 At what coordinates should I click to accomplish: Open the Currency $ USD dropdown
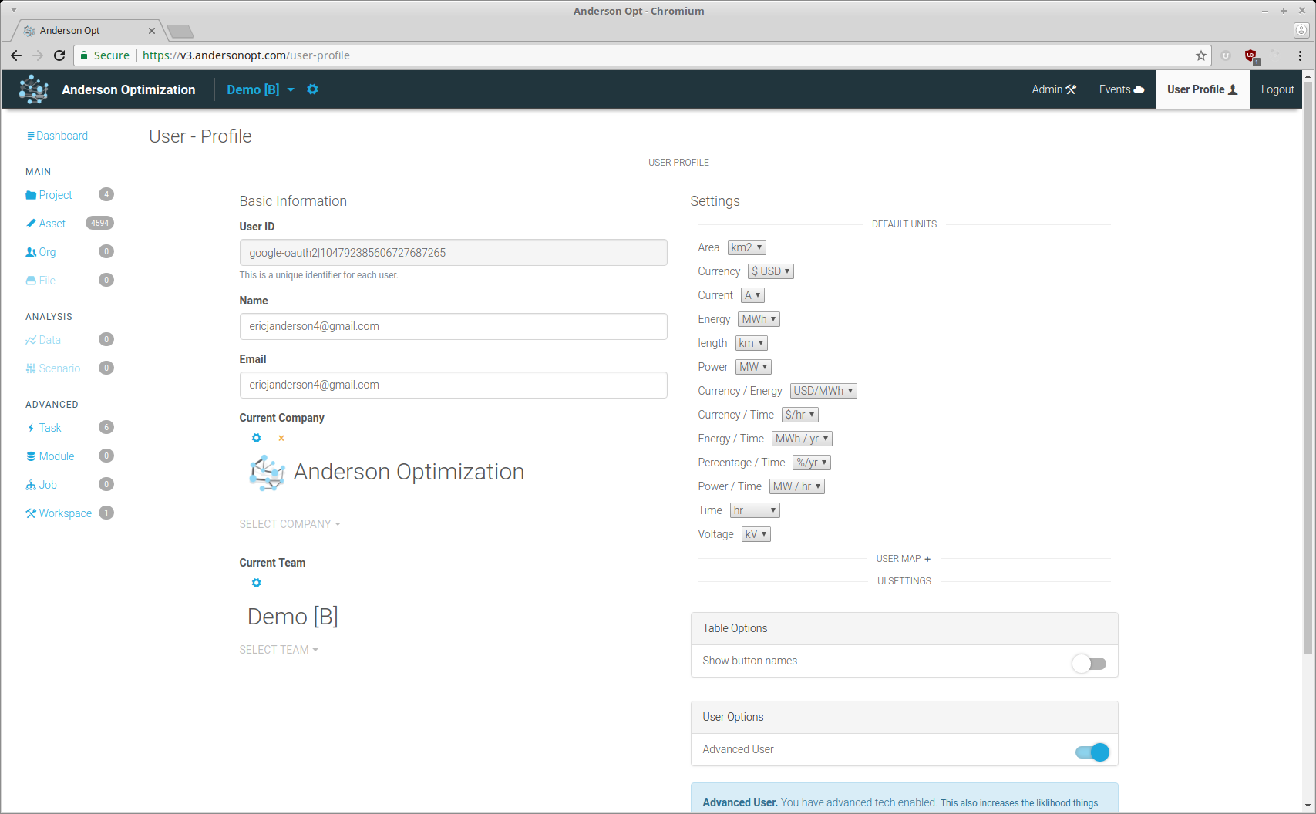coord(770,271)
